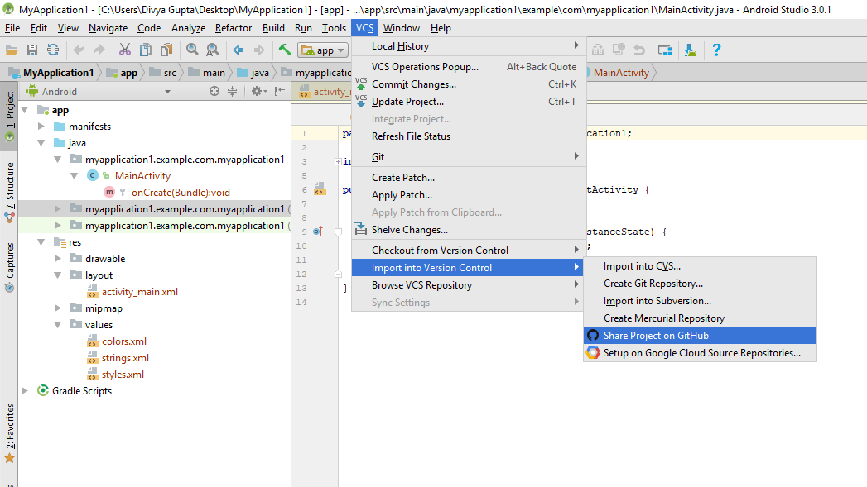Click the scroll-from-source target icon

[x=214, y=91]
